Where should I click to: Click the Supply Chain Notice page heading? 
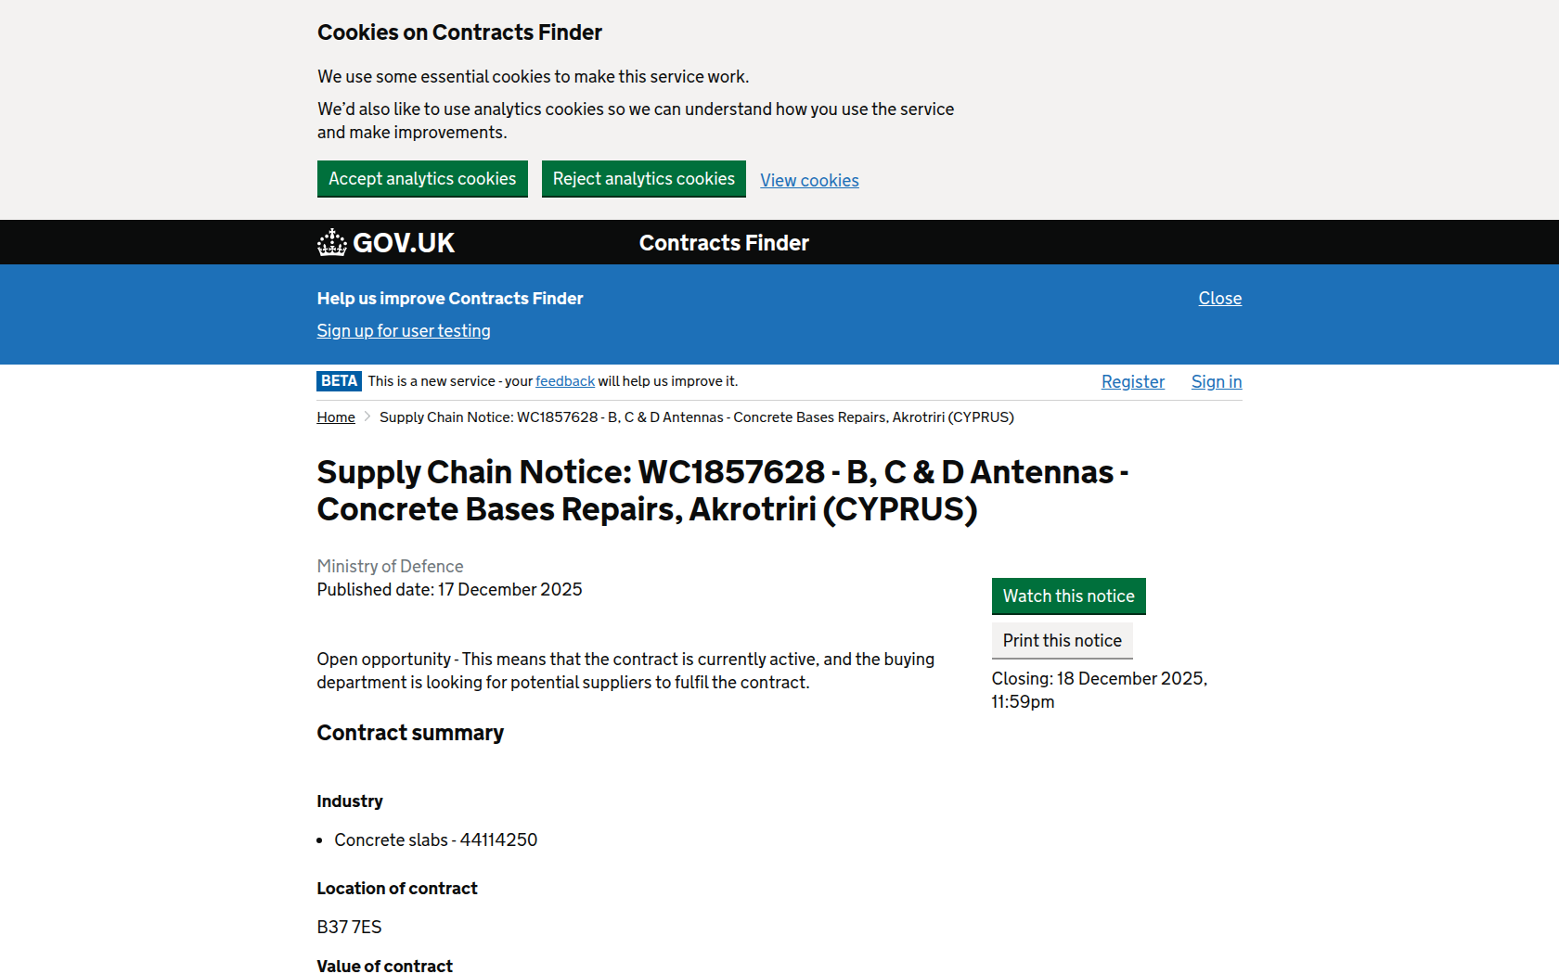point(722,491)
